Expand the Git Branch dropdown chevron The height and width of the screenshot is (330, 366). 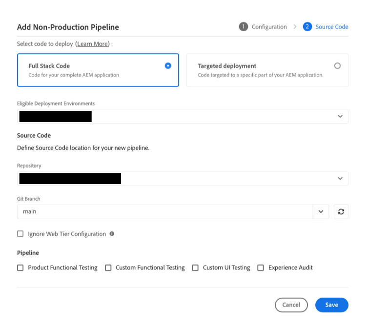321,211
